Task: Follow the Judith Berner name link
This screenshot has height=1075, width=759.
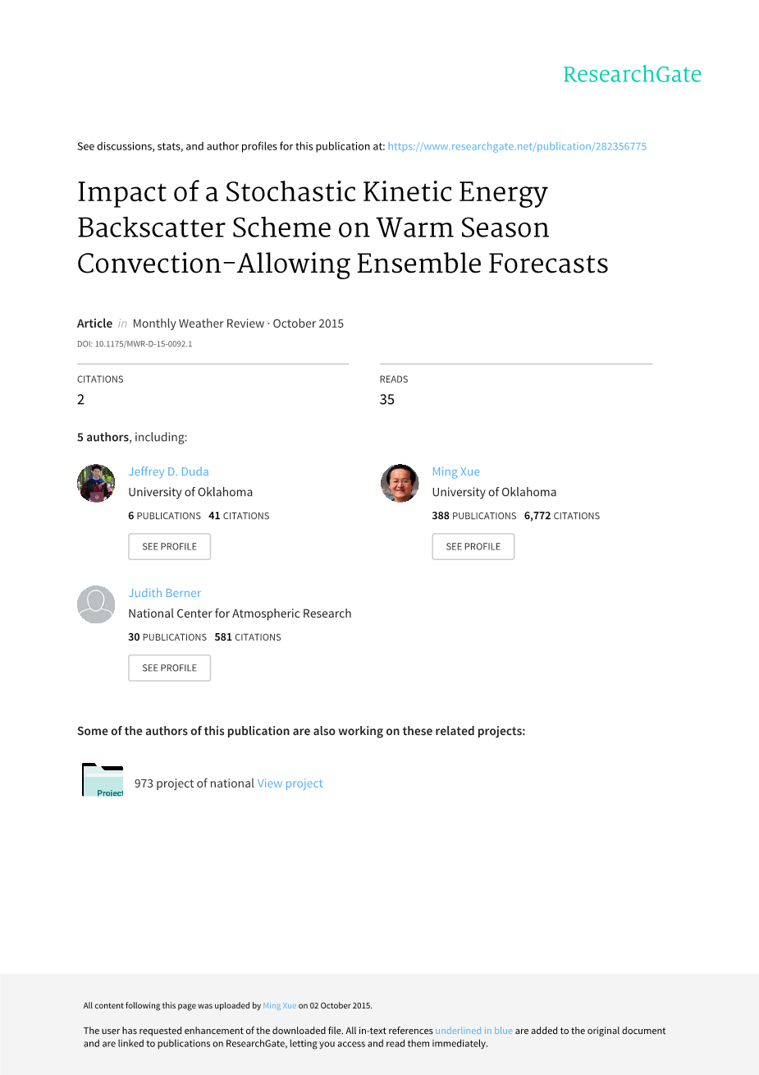Action: coord(164,593)
